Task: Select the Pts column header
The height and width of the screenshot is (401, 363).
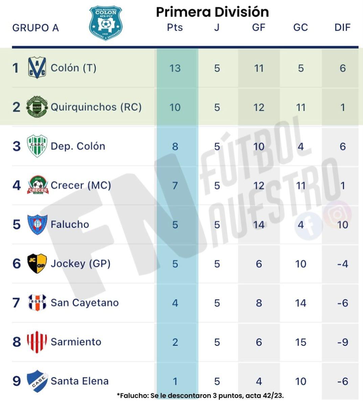Action: [x=175, y=27]
